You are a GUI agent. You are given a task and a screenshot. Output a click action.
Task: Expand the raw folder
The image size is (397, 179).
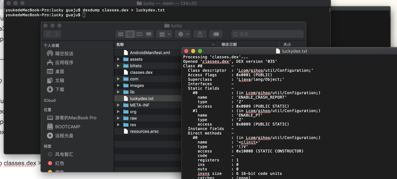pos(118,118)
